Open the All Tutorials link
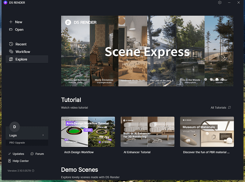Viewport: 245px width, 182px height. (x=218, y=108)
